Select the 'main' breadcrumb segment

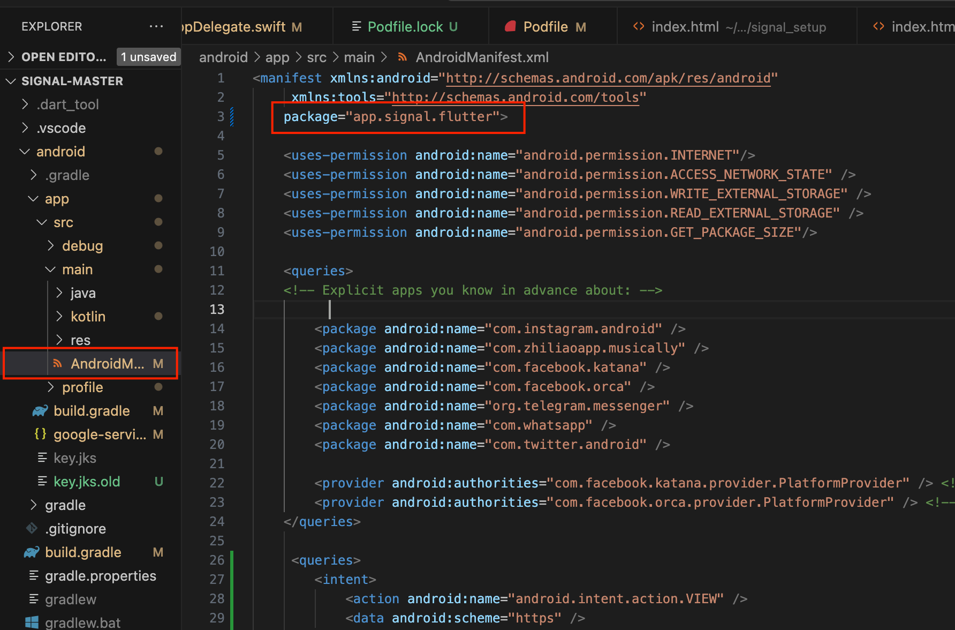(x=359, y=57)
